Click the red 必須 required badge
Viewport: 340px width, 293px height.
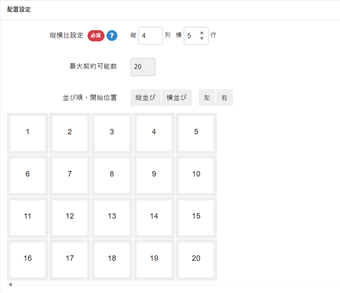point(96,36)
